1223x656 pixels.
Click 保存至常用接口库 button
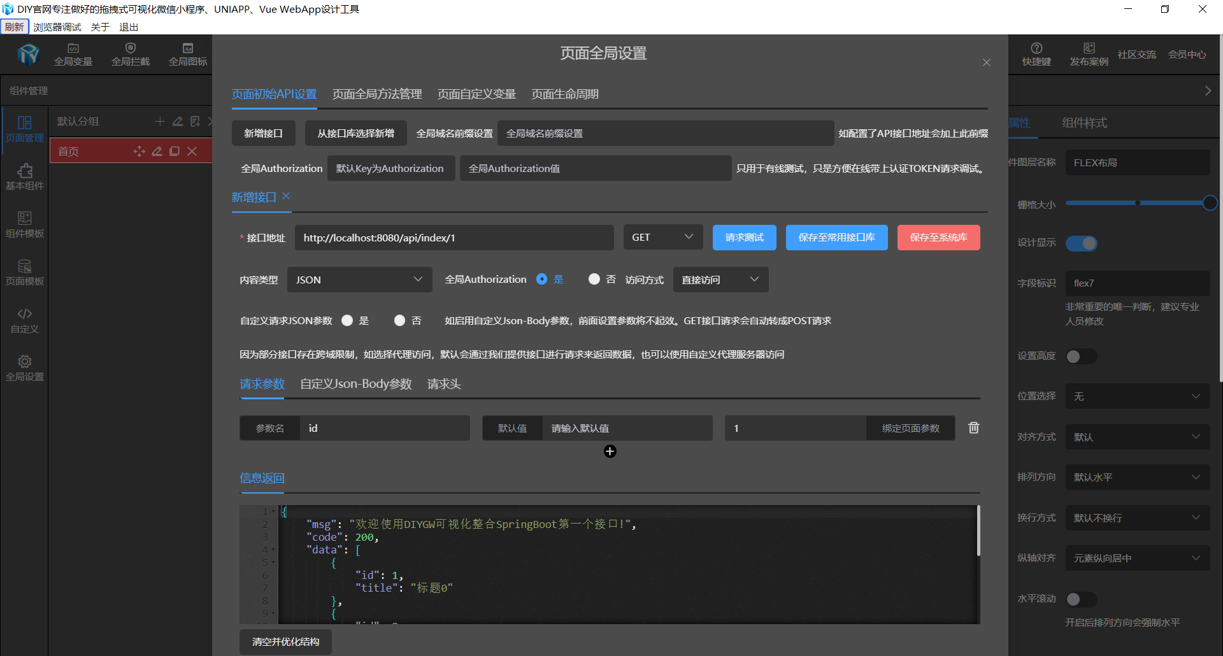pos(836,238)
